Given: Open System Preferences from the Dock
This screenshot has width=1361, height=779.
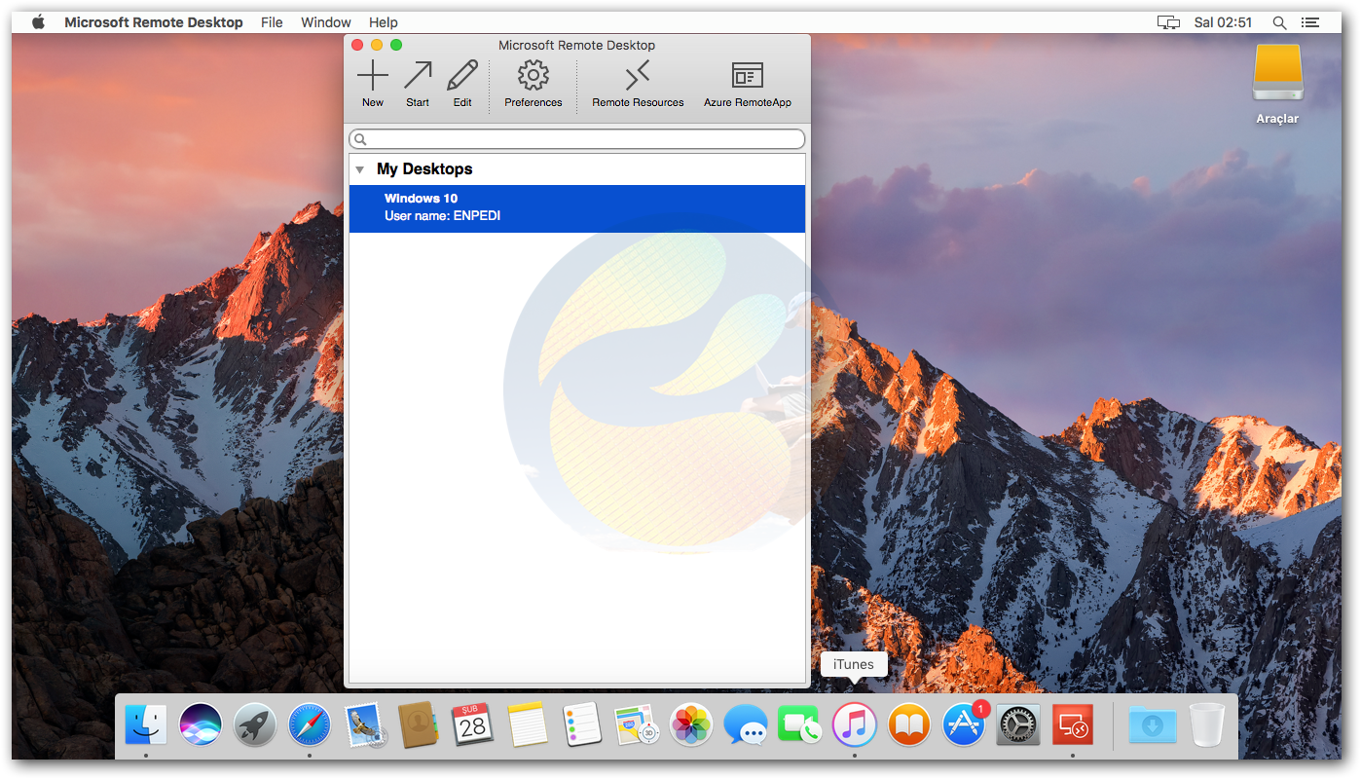Looking at the screenshot, I should 1018,725.
